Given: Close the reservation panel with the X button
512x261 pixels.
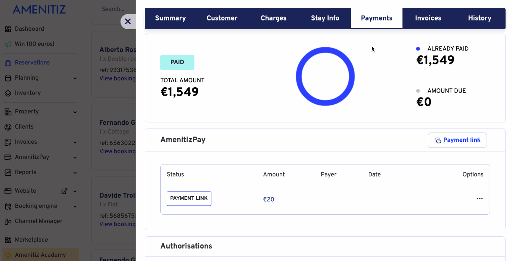Looking at the screenshot, I should pos(128,22).
